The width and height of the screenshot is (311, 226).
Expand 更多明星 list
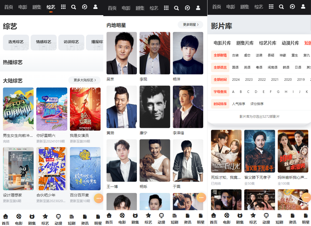(190, 25)
